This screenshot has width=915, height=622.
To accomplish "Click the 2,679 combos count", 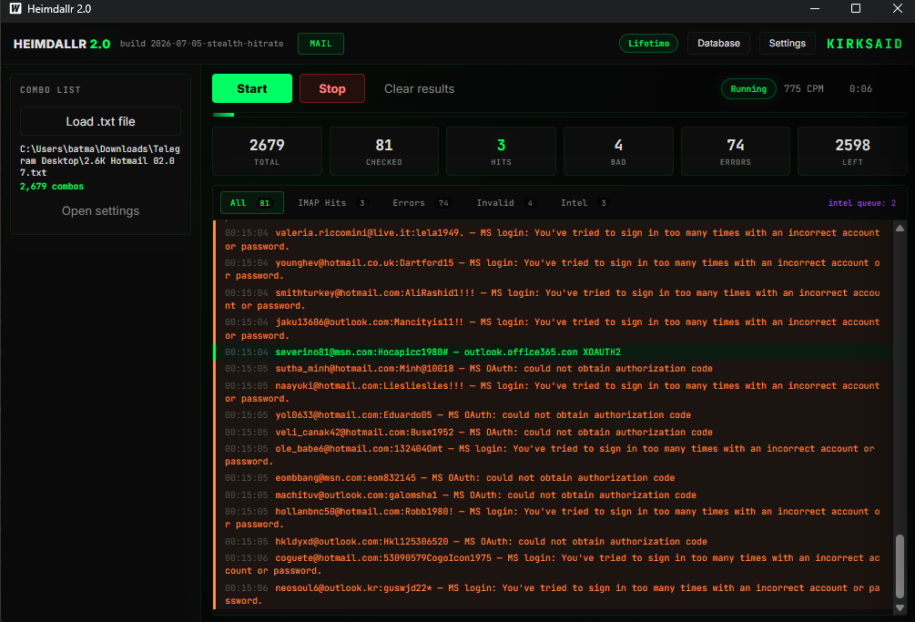I will click(x=52, y=187).
